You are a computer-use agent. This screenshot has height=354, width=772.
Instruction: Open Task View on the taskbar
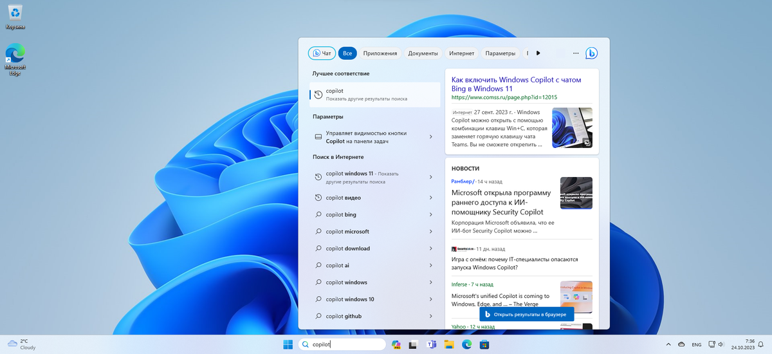pyautogui.click(x=414, y=344)
